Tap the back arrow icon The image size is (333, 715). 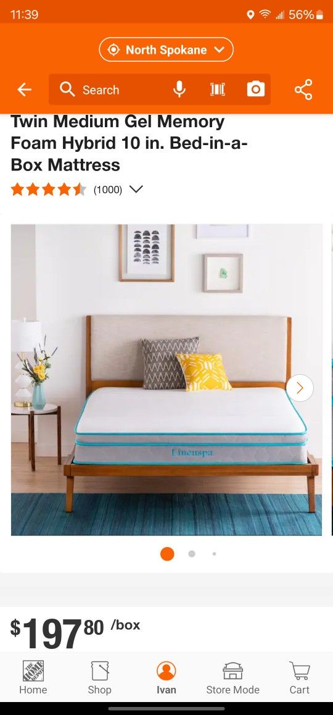coord(24,90)
